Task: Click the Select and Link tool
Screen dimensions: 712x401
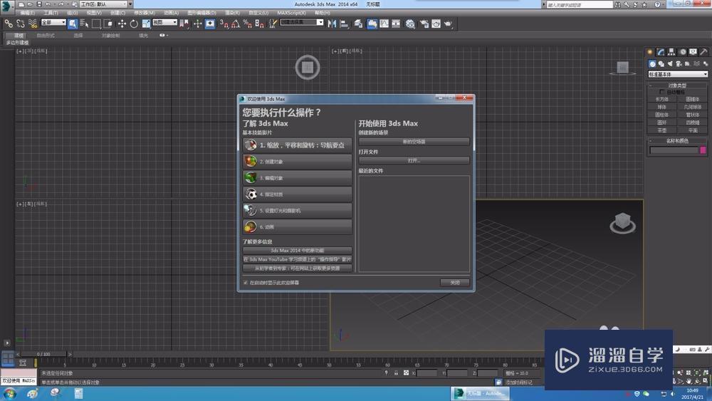Action: click(x=9, y=24)
